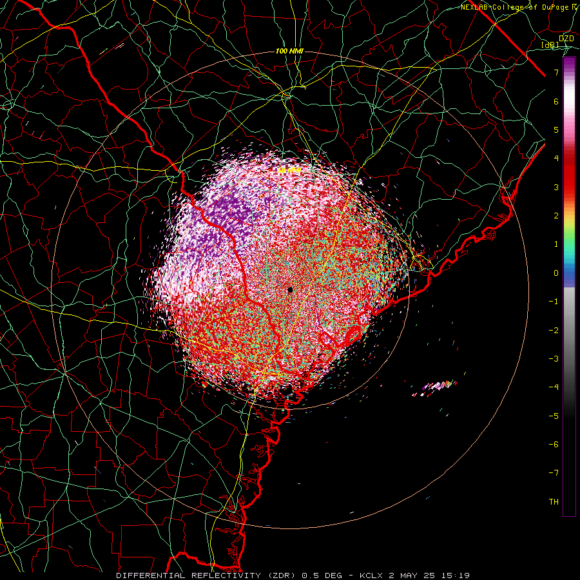Click the "-6" scale value

(554, 445)
